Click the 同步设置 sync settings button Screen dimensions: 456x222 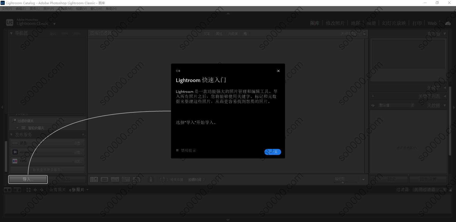pyautogui.click(x=428, y=179)
